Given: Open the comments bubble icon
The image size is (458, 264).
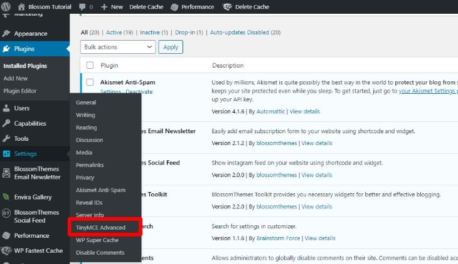Looking at the screenshot, I should [x=82, y=7].
